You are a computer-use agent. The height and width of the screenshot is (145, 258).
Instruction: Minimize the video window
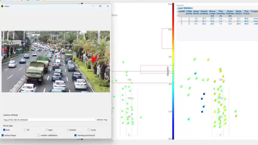click(x=93, y=6)
